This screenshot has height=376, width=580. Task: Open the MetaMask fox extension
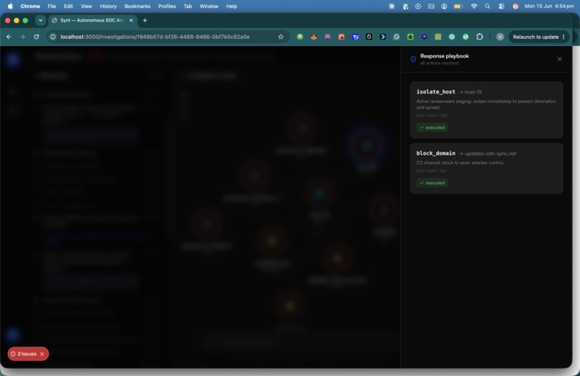[314, 37]
